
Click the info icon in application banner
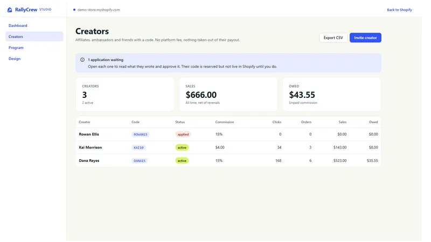(82, 60)
